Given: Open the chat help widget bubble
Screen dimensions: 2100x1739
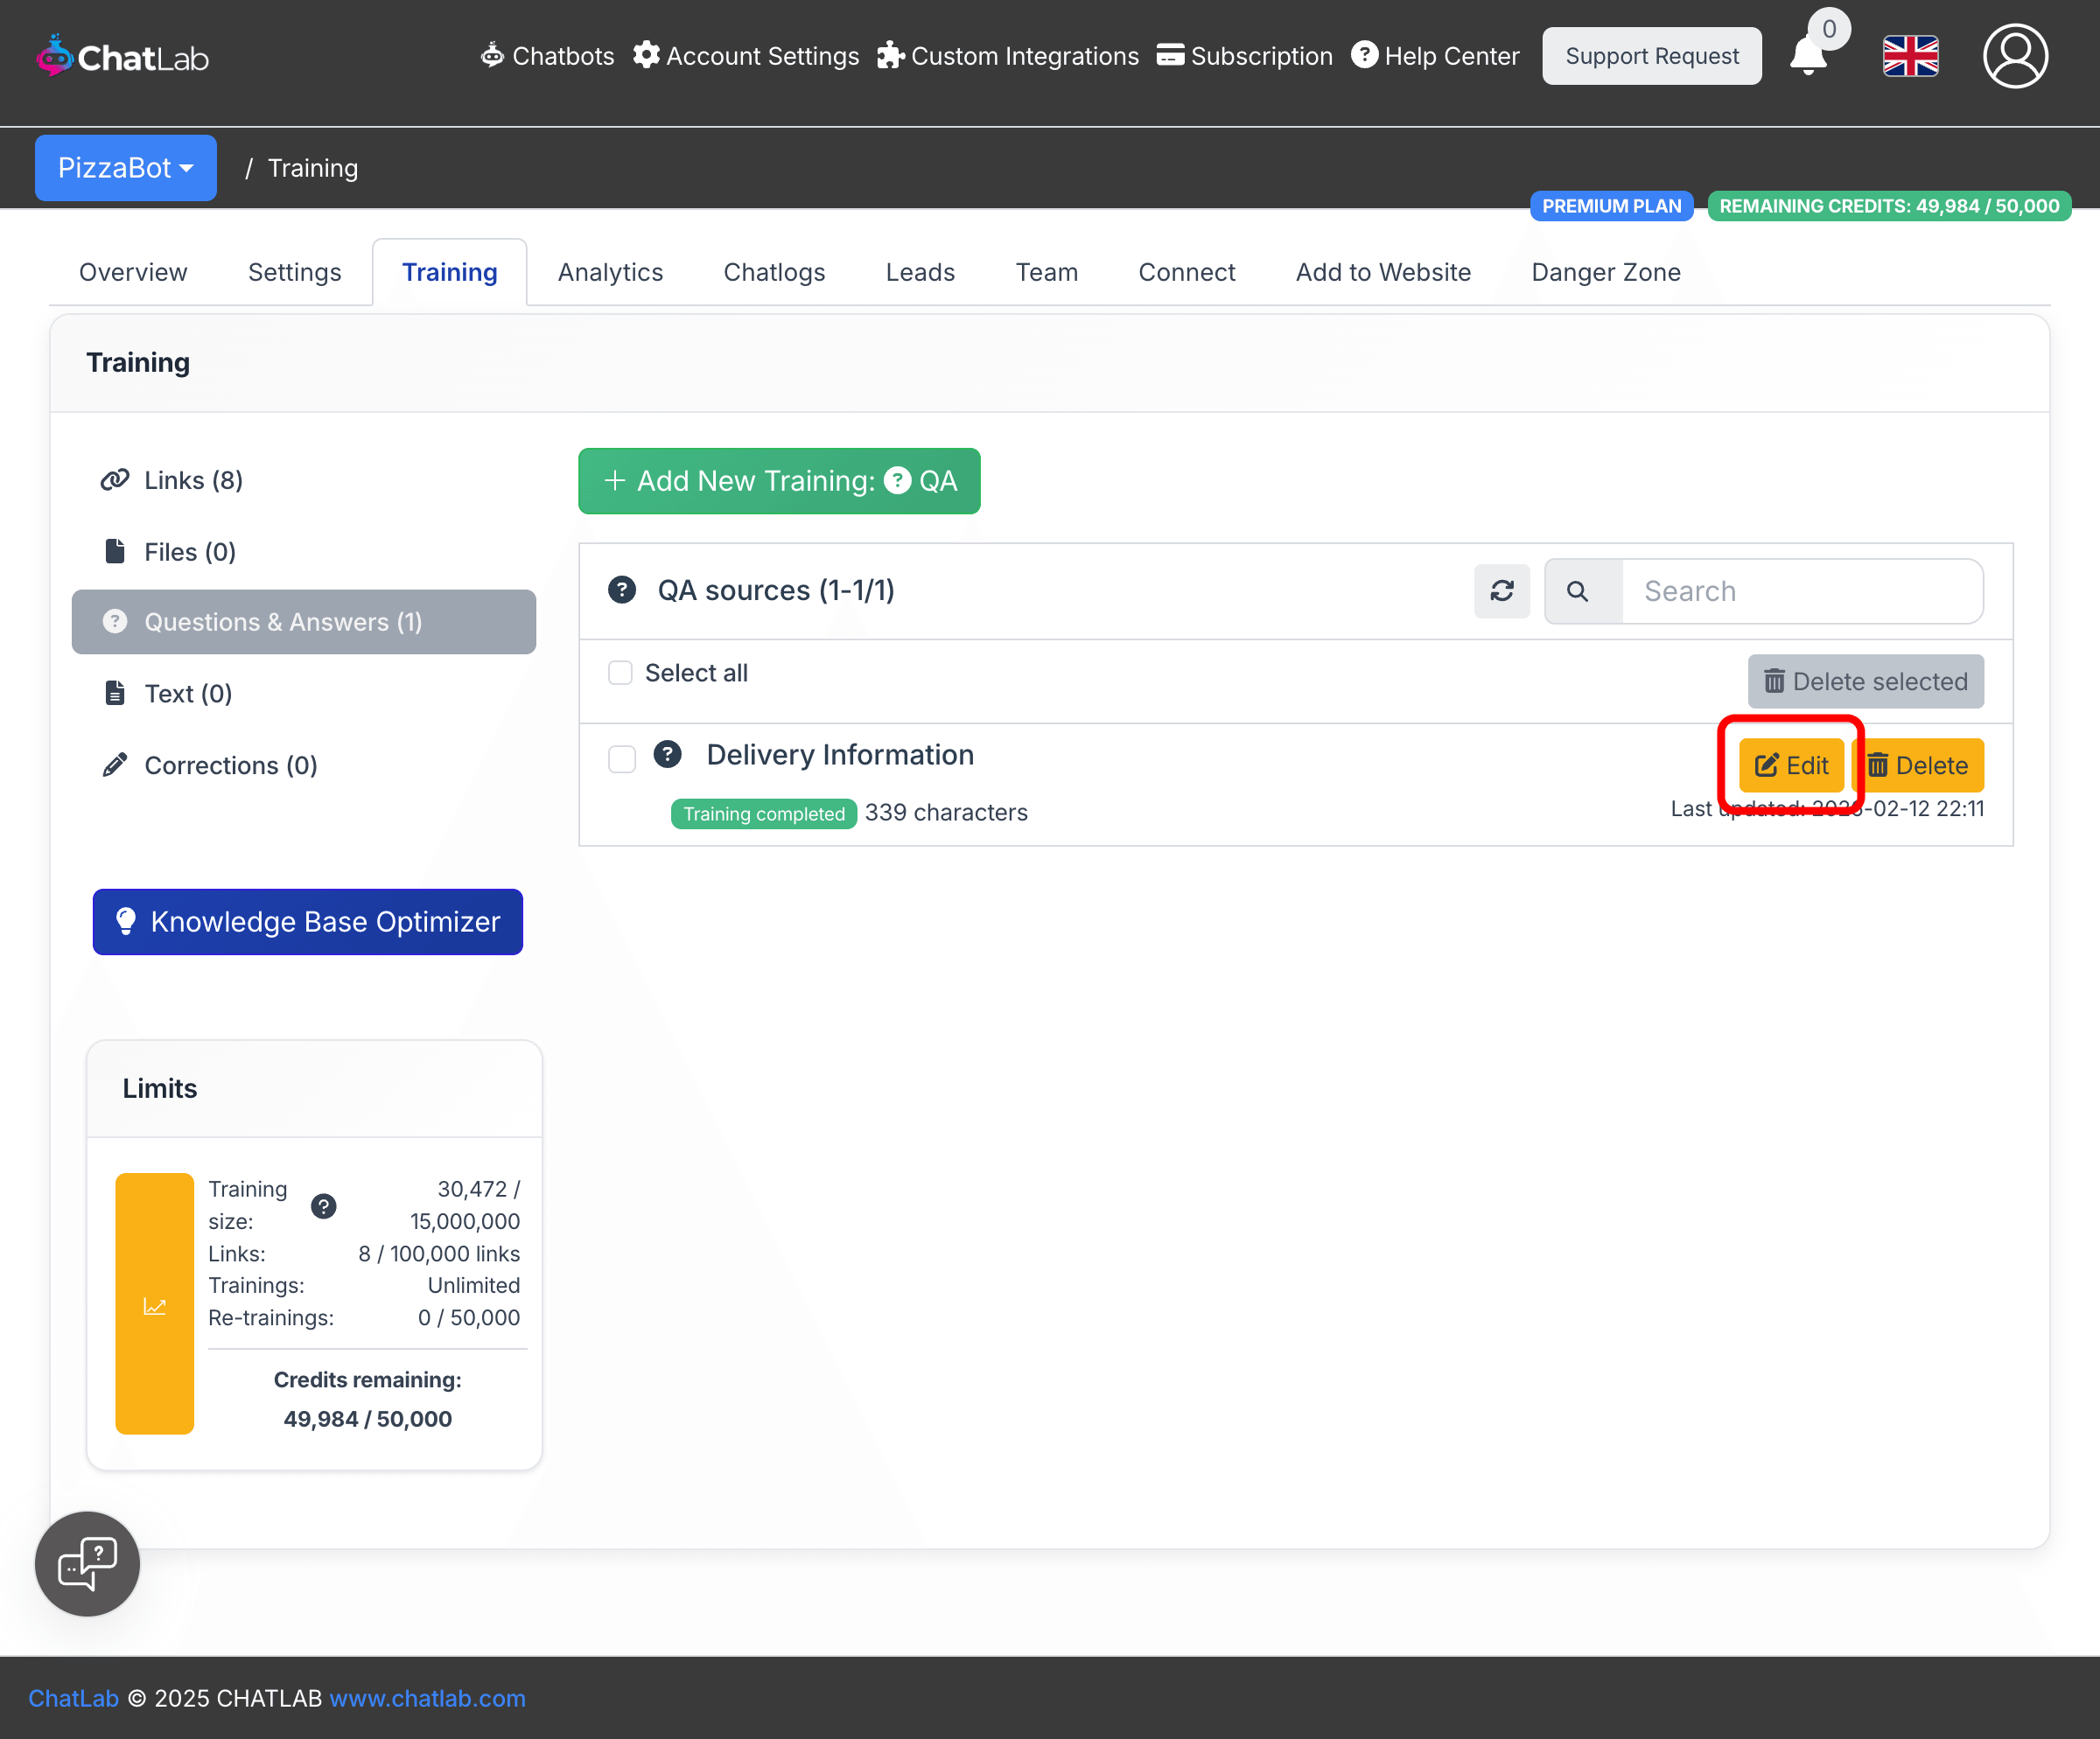Looking at the screenshot, I should (87, 1563).
